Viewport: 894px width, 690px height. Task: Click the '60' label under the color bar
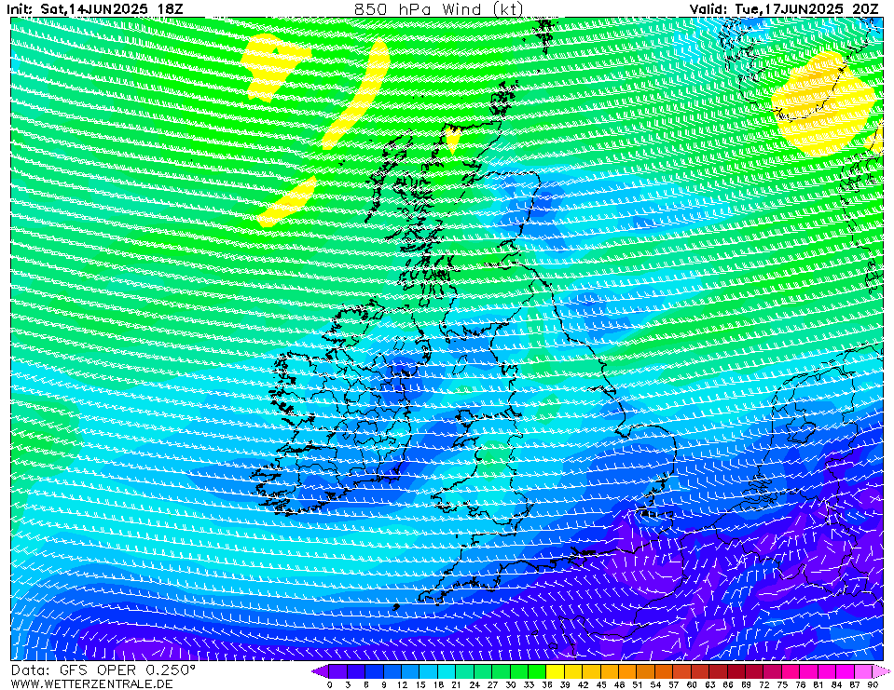691,684
